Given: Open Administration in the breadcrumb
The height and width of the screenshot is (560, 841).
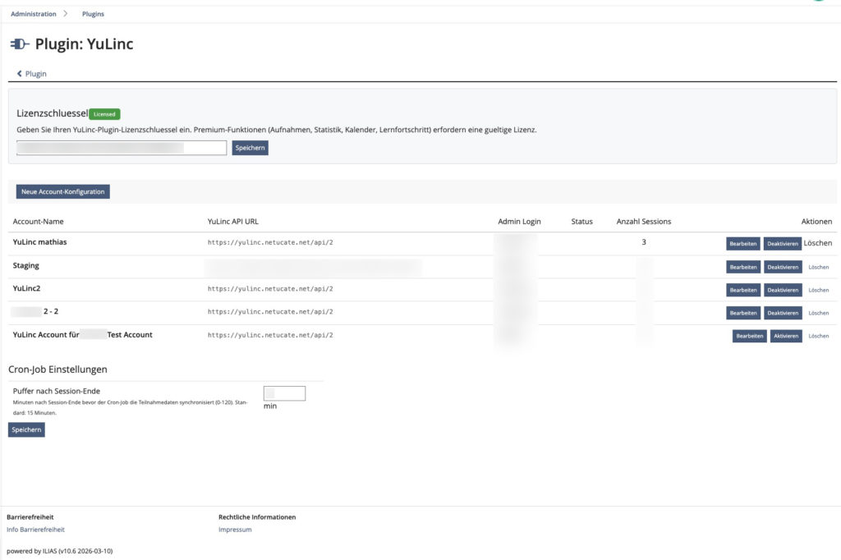Looking at the screenshot, I should (x=34, y=14).
